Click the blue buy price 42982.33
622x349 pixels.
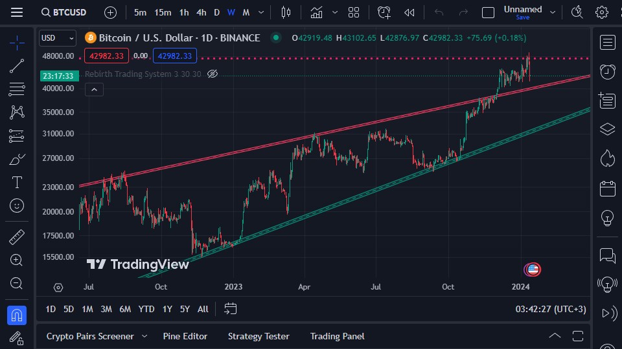point(174,56)
